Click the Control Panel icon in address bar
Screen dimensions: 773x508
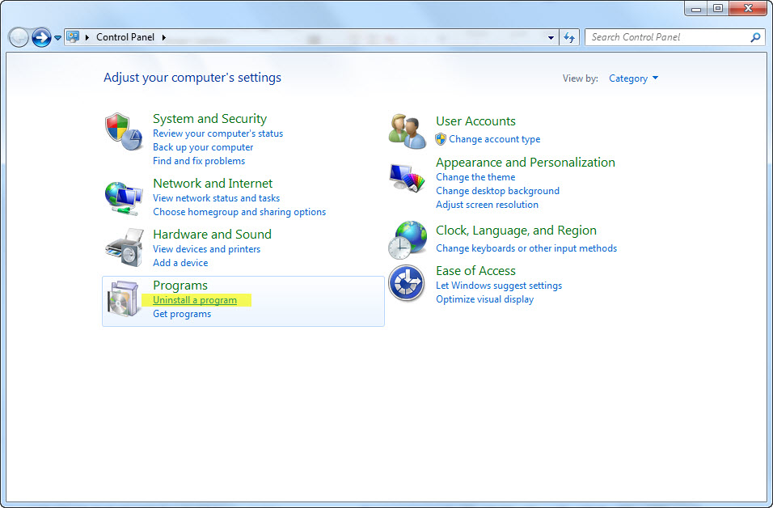[73, 37]
